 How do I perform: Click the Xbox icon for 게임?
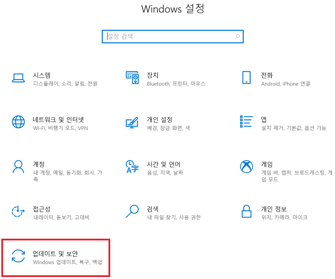(x=246, y=167)
